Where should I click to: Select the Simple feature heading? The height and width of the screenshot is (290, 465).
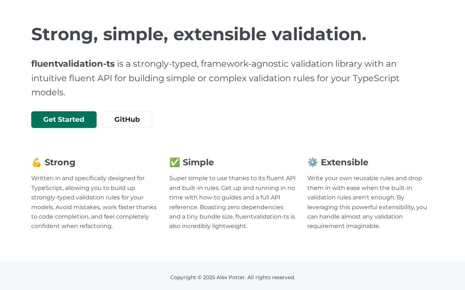click(198, 162)
